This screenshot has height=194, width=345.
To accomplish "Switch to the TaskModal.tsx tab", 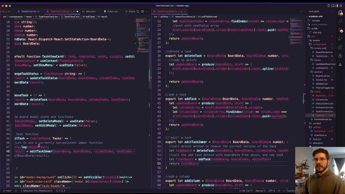I will [29, 11].
